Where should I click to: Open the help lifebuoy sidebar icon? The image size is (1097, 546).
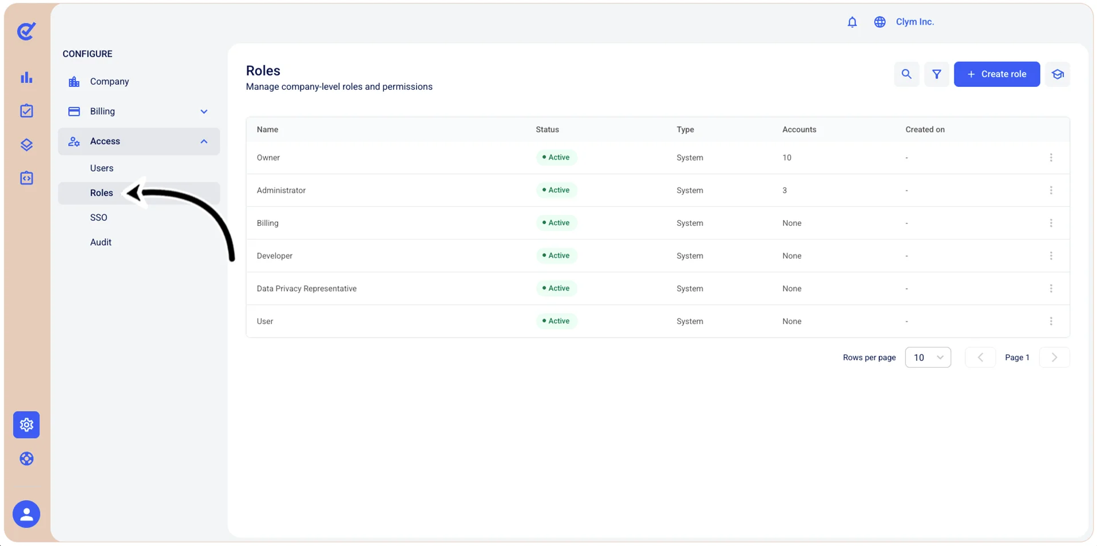click(x=26, y=459)
